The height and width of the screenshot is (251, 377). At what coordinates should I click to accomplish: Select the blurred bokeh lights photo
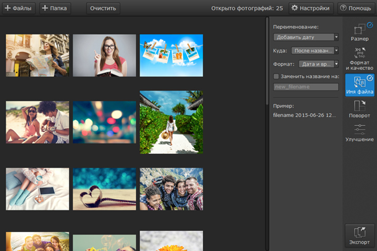pyautogui.click(x=104, y=122)
